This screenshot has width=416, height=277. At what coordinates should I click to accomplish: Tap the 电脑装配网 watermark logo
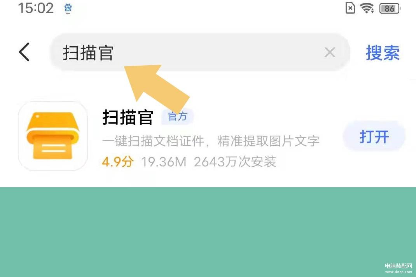(399, 268)
